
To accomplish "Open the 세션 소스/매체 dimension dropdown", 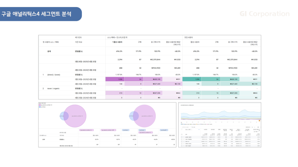I will (x=188, y=130).
